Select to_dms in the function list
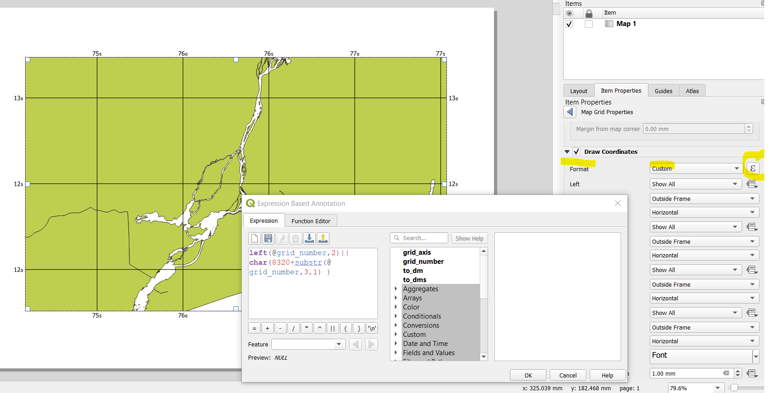 (x=414, y=280)
